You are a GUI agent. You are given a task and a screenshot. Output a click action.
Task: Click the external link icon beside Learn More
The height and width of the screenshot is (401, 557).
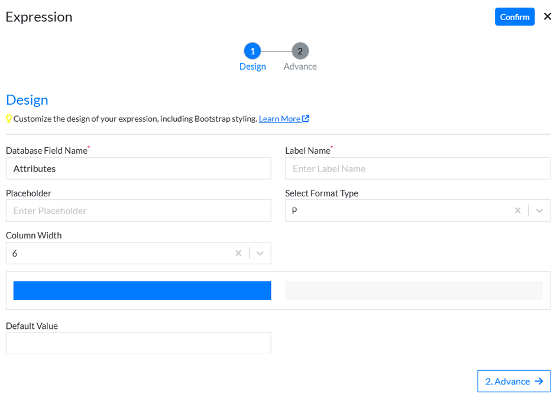coord(306,118)
